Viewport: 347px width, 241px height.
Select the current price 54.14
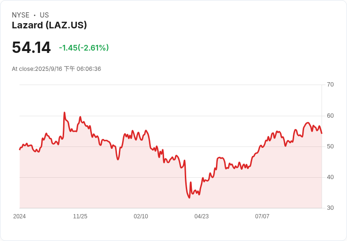coord(31,48)
